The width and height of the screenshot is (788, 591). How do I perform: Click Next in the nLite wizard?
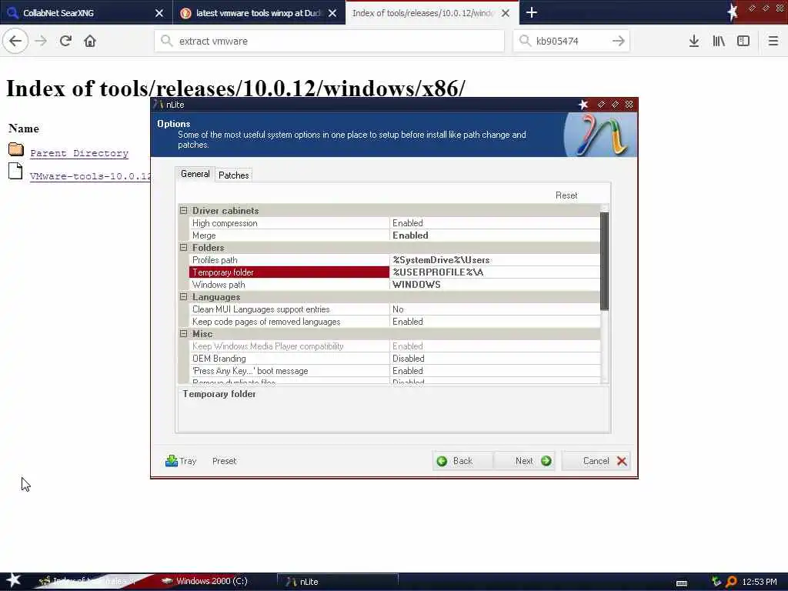(x=525, y=461)
